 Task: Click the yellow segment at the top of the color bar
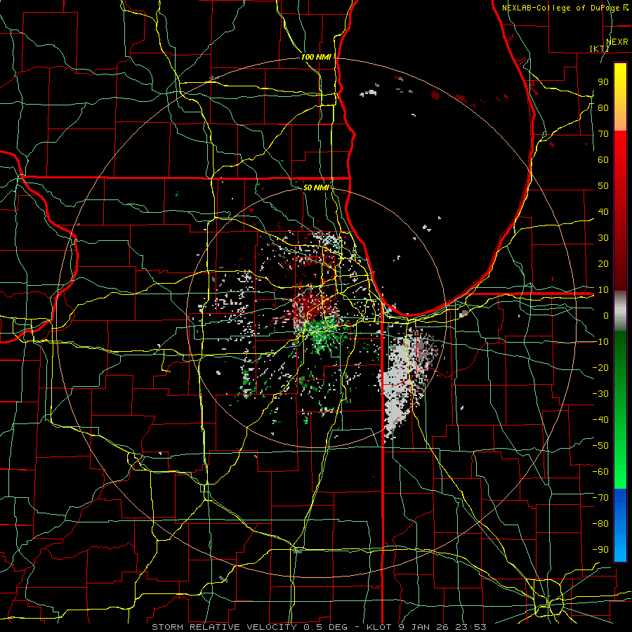[x=620, y=97]
